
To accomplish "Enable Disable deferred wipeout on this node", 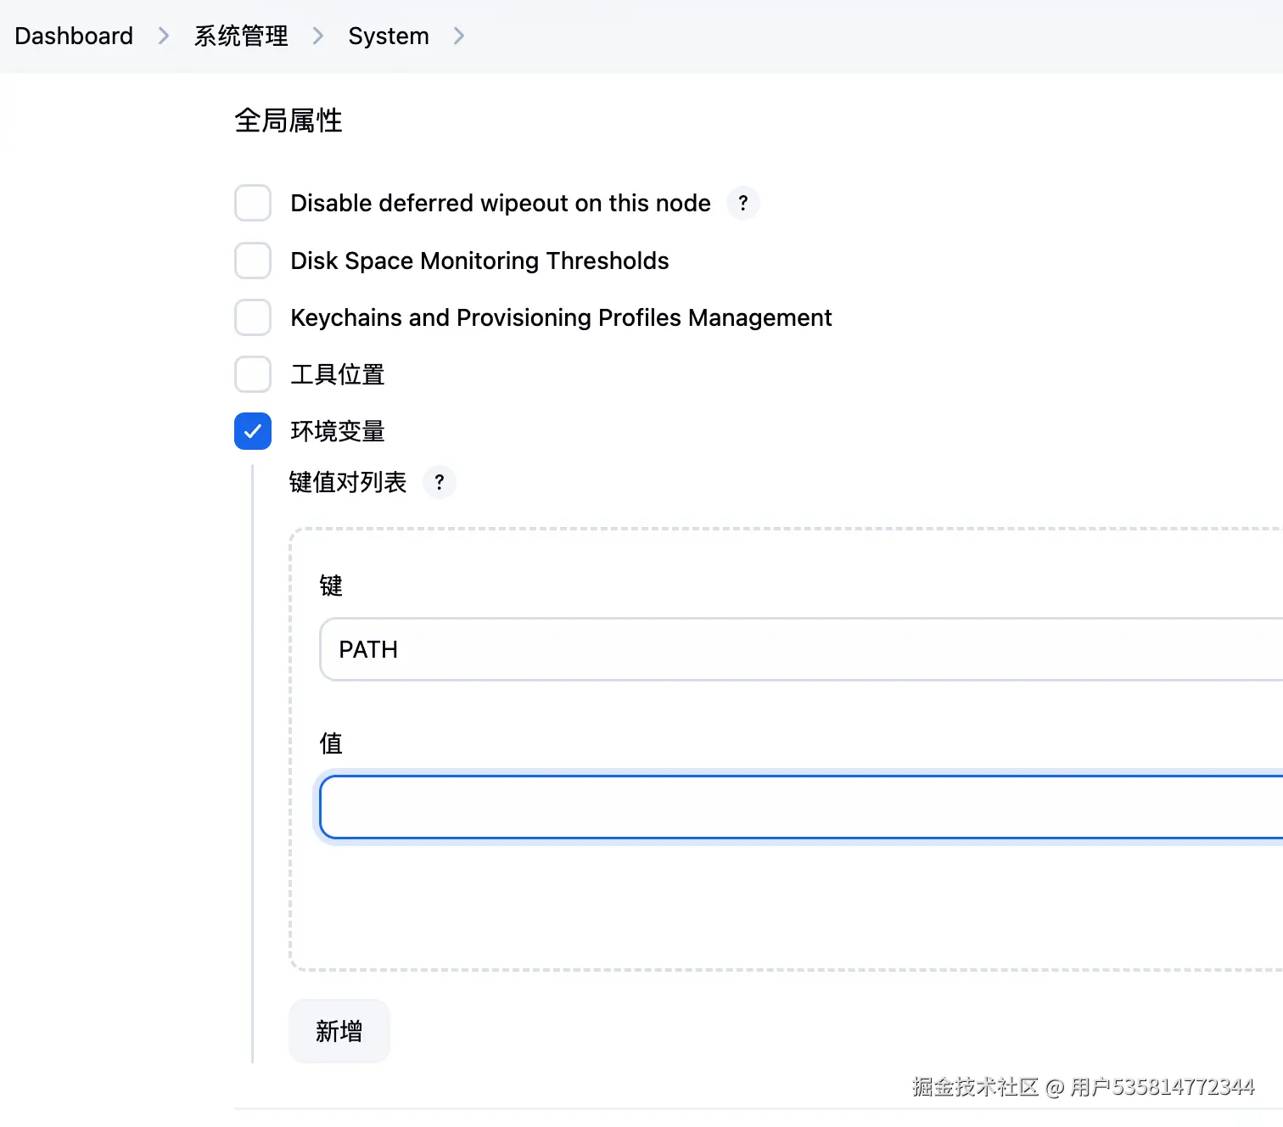I will [253, 204].
